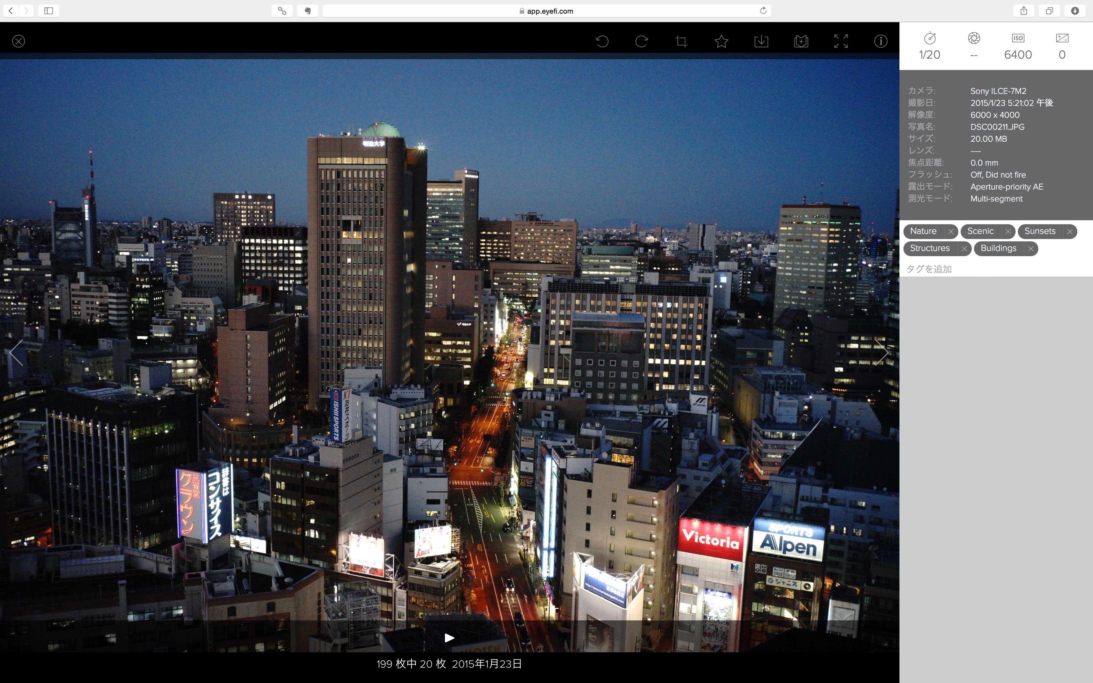This screenshot has height=683, width=1093.
Task: Mark the photo as favorite with the star
Action: tap(721, 42)
